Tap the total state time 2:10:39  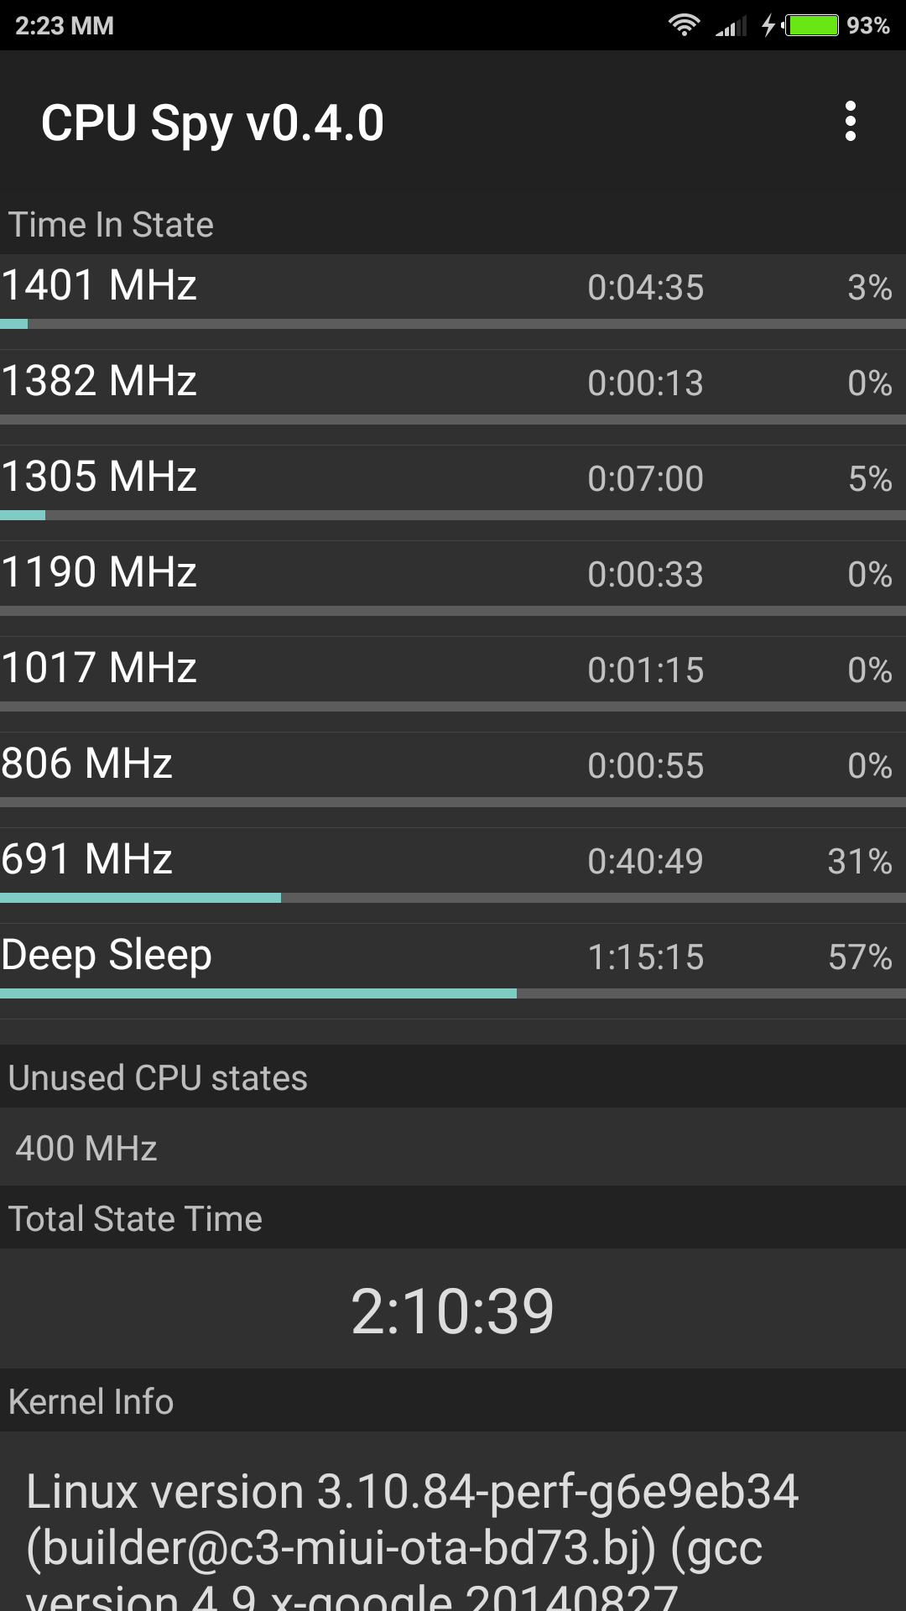click(452, 1311)
